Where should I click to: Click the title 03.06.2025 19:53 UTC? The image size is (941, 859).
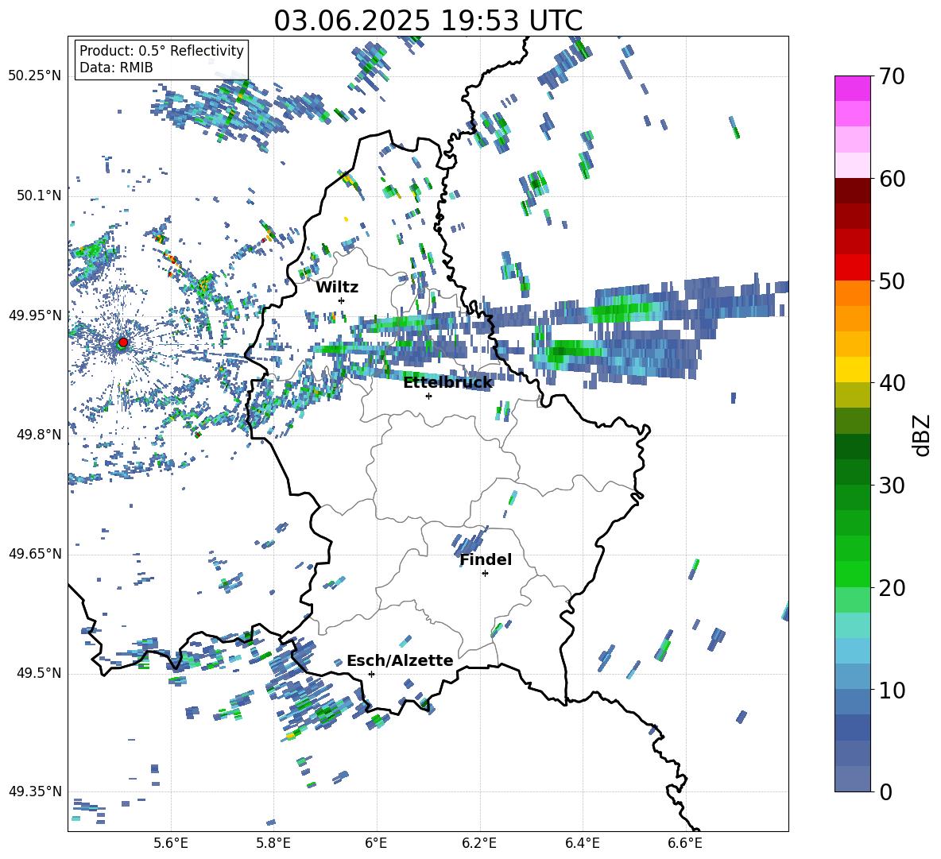pyautogui.click(x=428, y=21)
